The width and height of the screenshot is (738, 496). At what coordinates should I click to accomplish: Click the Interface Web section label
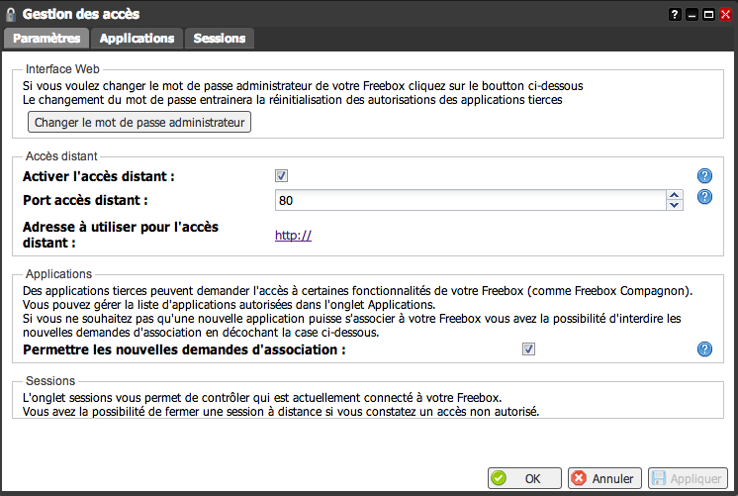62,69
